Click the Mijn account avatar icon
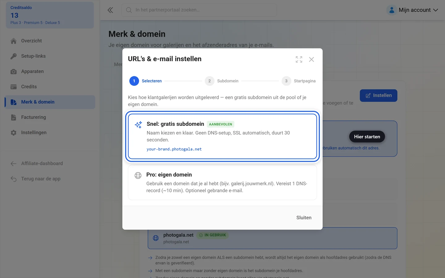 (392, 10)
